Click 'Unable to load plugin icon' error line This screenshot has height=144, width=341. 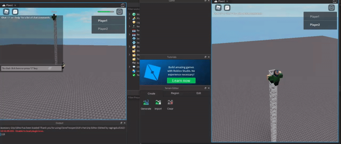pyautogui.click(x=22, y=131)
